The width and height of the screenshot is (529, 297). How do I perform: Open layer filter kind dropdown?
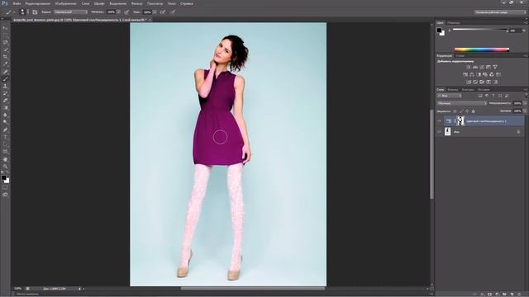tap(449, 96)
